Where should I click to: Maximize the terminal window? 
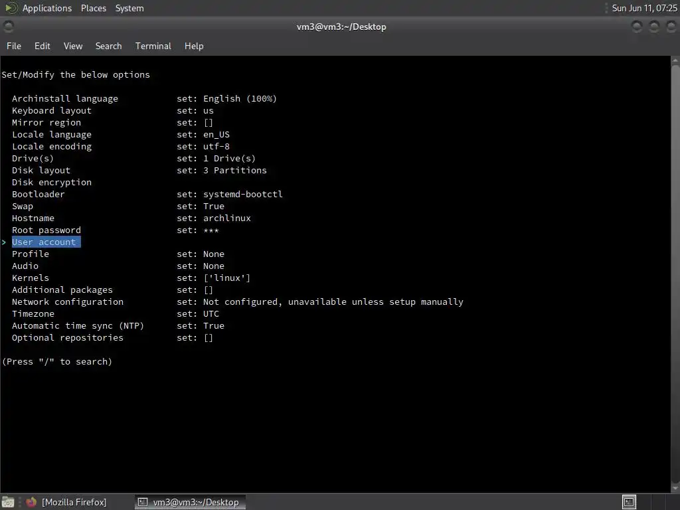point(654,27)
